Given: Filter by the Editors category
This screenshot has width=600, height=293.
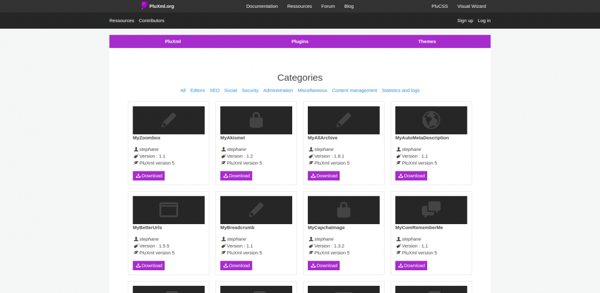Looking at the screenshot, I should click(x=198, y=90).
